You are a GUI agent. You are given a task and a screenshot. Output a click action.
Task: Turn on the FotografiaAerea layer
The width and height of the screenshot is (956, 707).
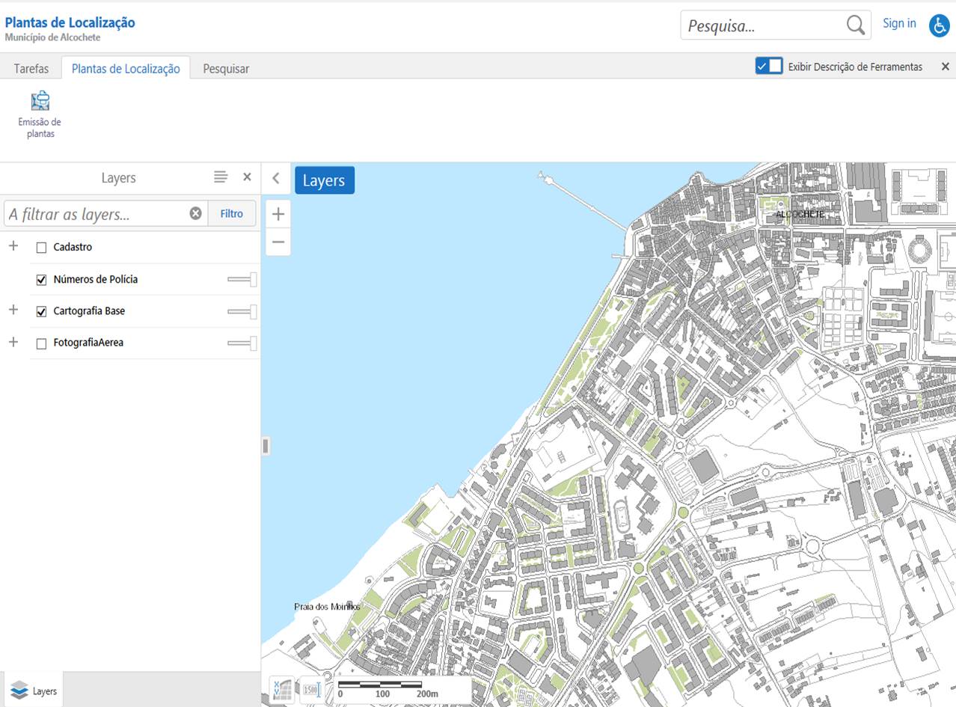point(42,343)
